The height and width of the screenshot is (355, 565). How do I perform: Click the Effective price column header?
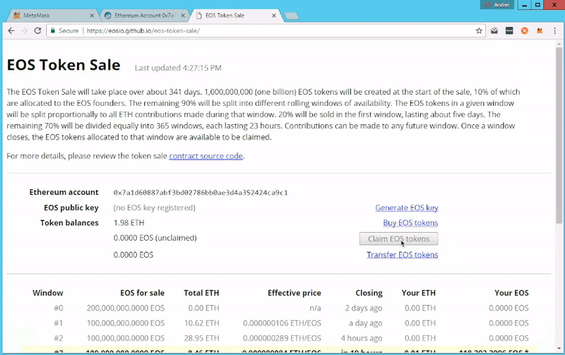(295, 293)
